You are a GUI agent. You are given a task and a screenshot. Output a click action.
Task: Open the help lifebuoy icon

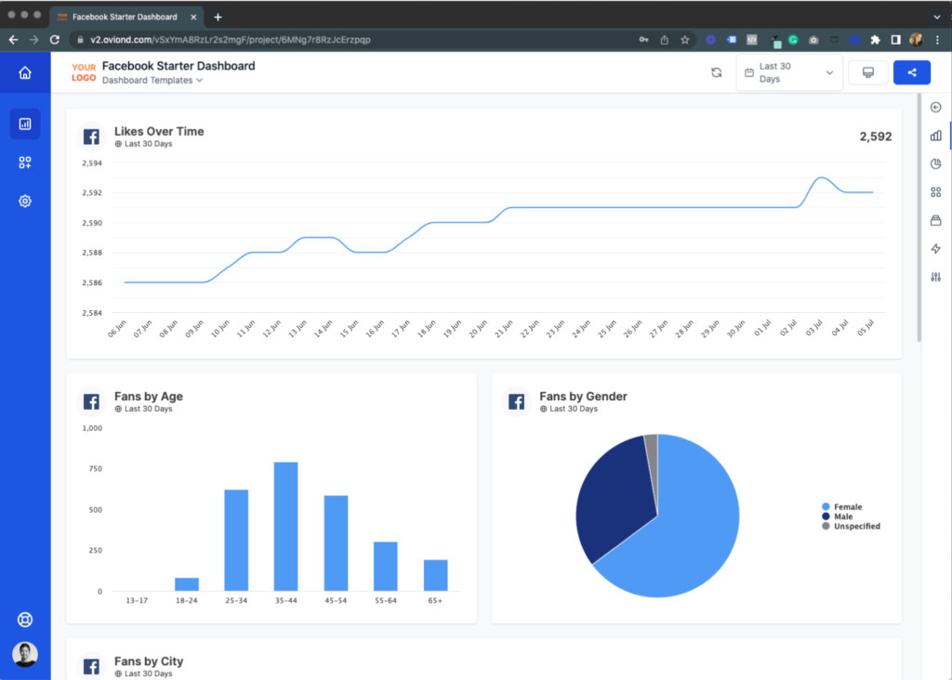click(x=25, y=620)
